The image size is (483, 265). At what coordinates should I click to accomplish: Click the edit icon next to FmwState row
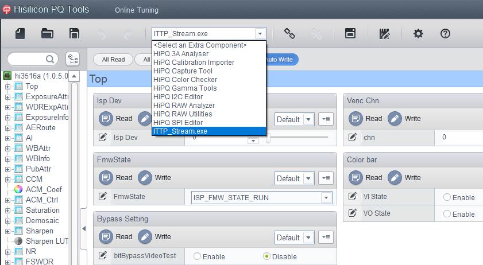(x=103, y=196)
